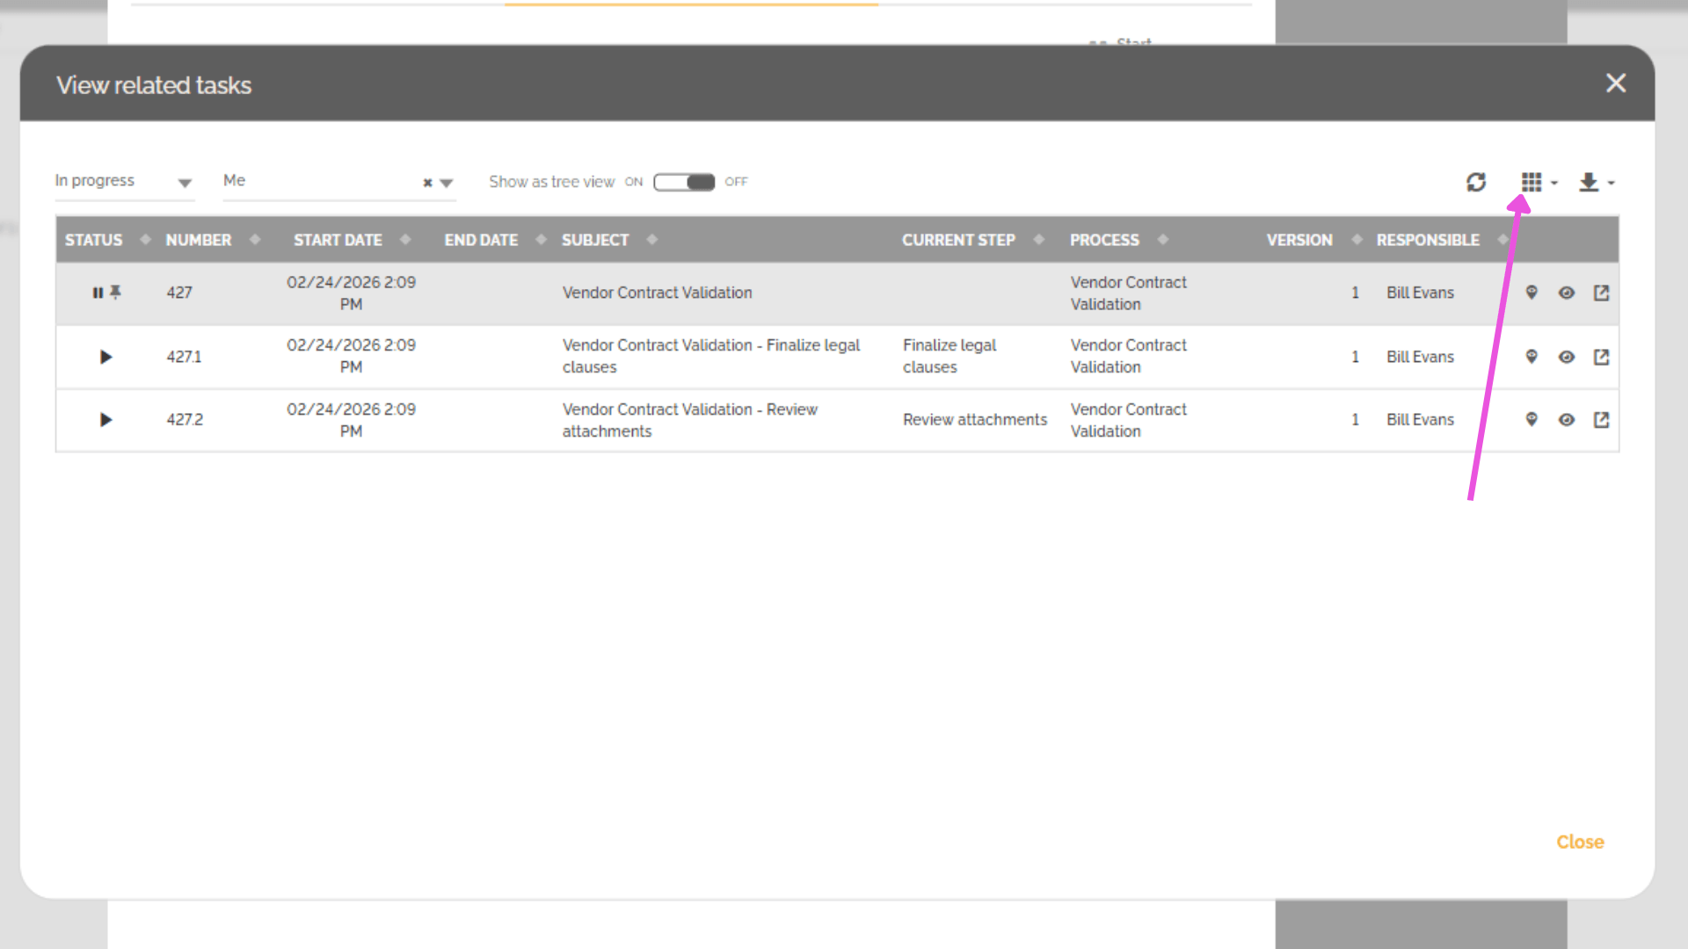Clear the Me filter with x

tap(427, 183)
